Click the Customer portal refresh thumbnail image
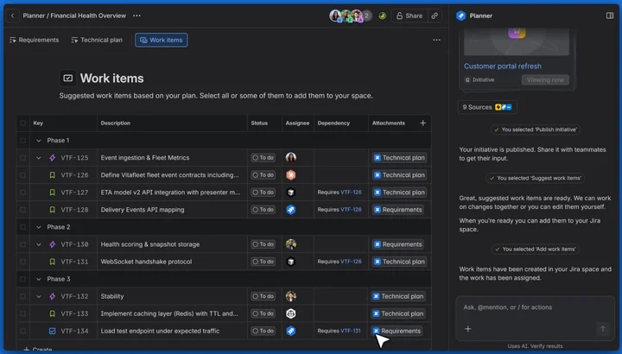 coord(517,41)
